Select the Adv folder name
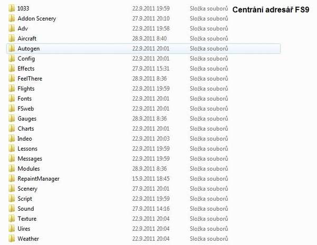317x245 pixels. [23, 28]
